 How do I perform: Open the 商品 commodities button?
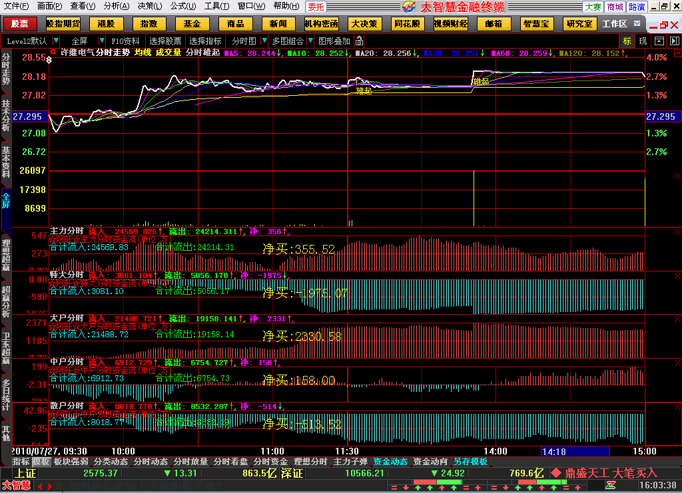(235, 24)
